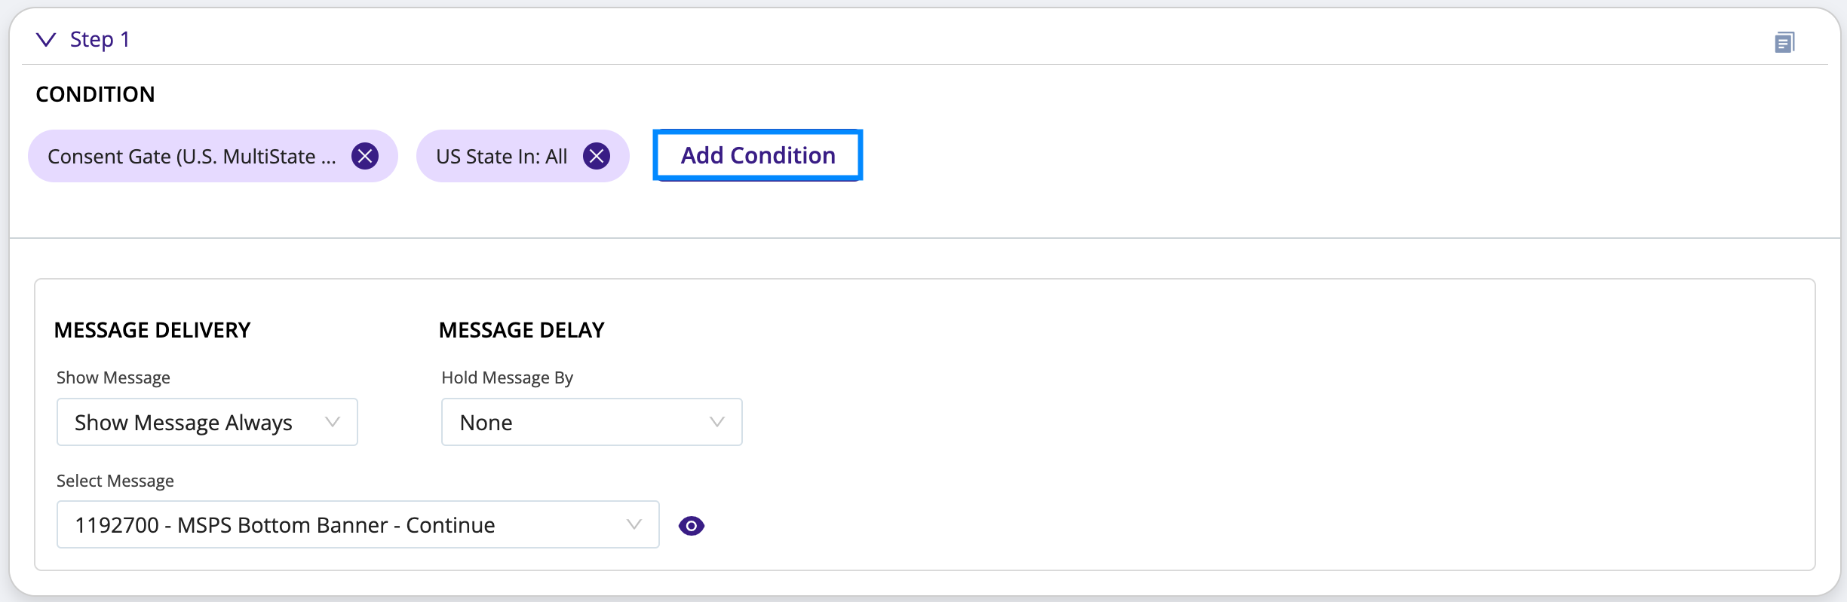Click the Show Message dropdown arrow
The image size is (1847, 602).
[333, 422]
